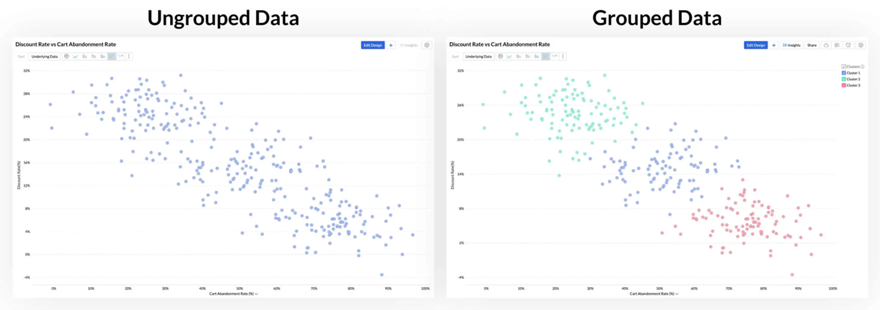Click the clock/alert icon in Grouped Data chart
Viewport: 880px width, 310px height.
click(848, 45)
